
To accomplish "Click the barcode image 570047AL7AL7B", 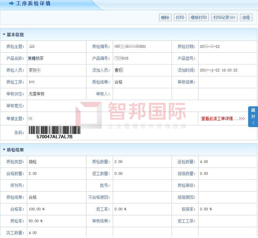I will pos(54,132).
